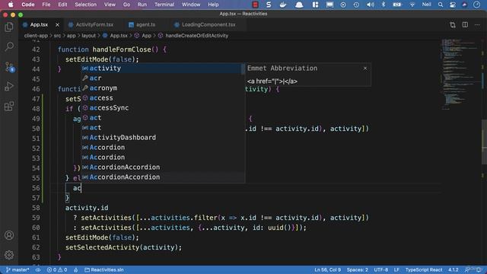The width and height of the screenshot is (487, 274).
Task: Open the File menu
Action: click(46, 5)
